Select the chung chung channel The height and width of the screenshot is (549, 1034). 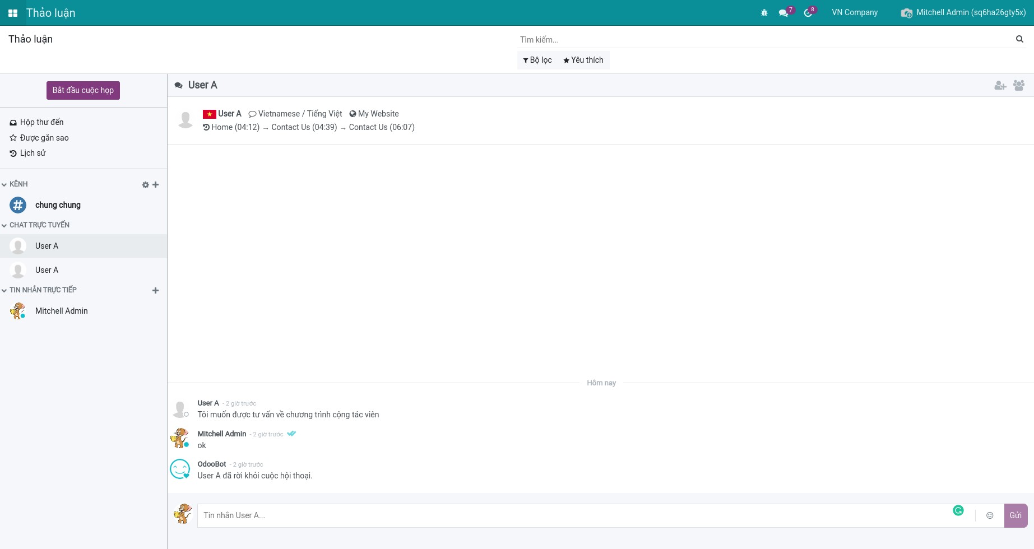point(58,205)
